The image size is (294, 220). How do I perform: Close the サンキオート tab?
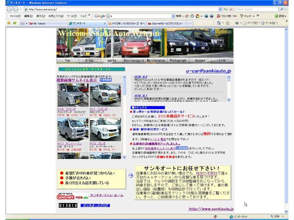pos(105,23)
